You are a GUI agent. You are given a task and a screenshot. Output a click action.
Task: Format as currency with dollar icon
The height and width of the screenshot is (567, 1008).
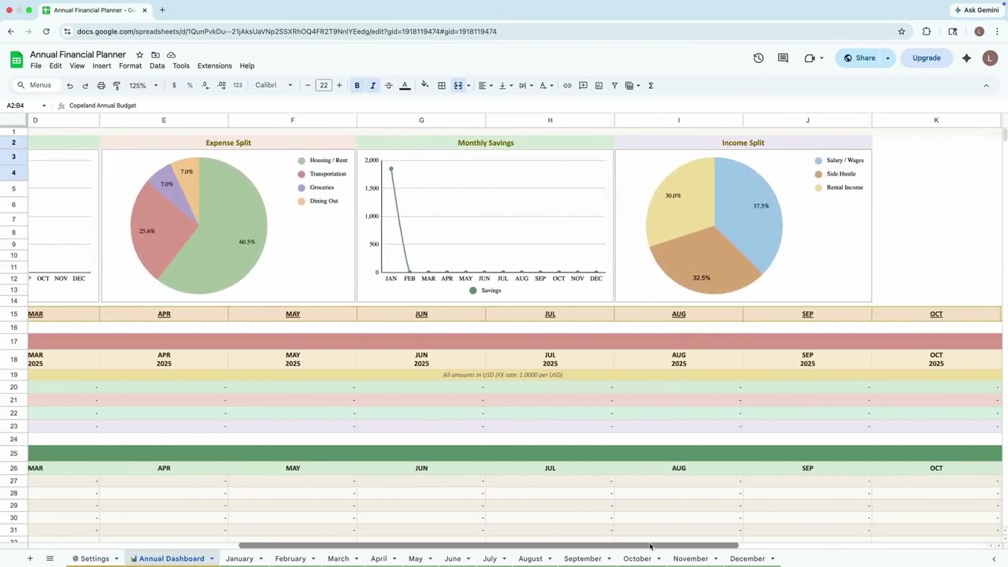[x=174, y=86]
